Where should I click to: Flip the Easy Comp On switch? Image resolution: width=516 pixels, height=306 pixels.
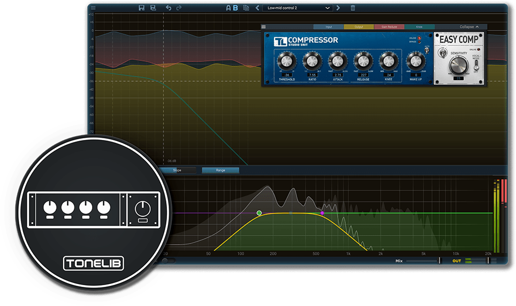point(443,52)
